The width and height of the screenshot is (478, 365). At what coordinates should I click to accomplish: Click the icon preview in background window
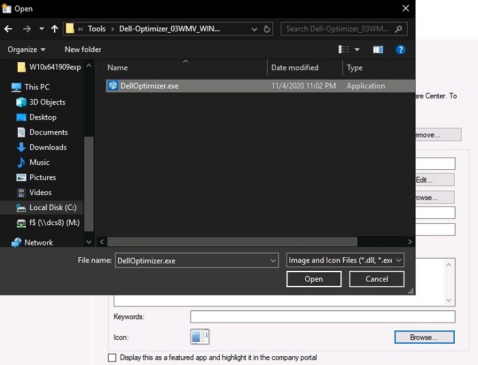(199, 336)
